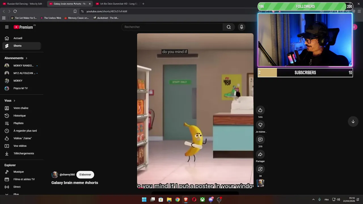
Task: Open Google Chrome from taskbar
Action: pos(178,199)
